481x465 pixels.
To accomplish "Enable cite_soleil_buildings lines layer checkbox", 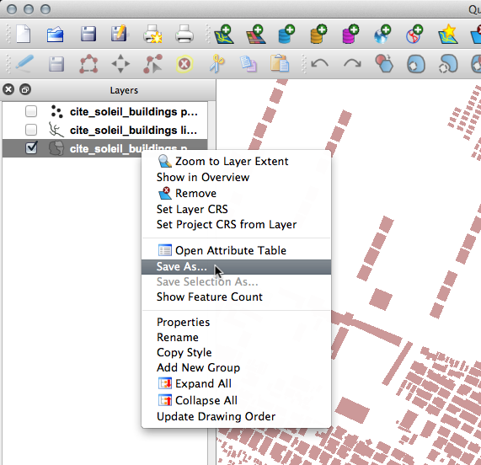I will pyautogui.click(x=31, y=130).
